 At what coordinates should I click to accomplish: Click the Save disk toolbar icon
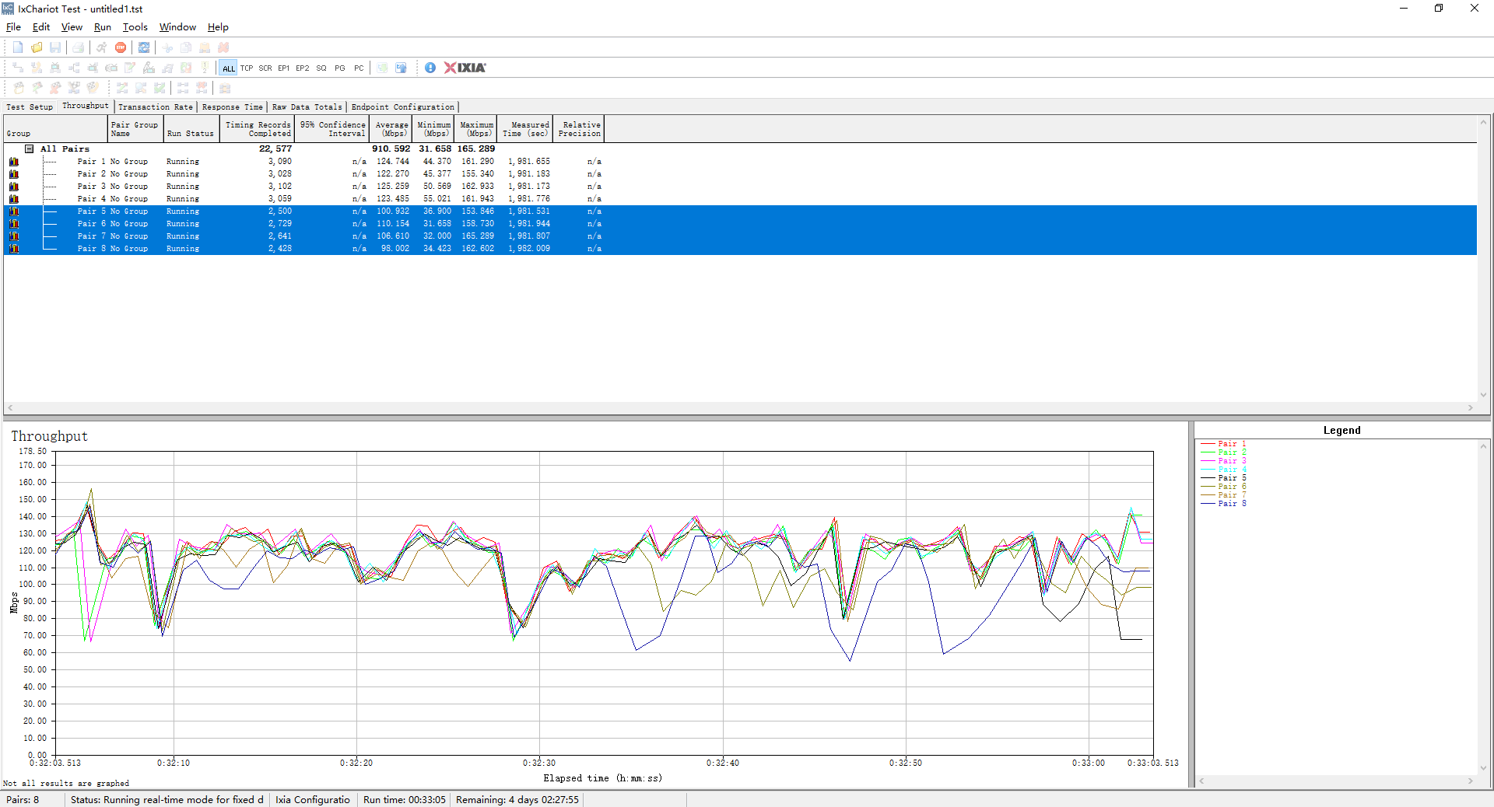(55, 47)
